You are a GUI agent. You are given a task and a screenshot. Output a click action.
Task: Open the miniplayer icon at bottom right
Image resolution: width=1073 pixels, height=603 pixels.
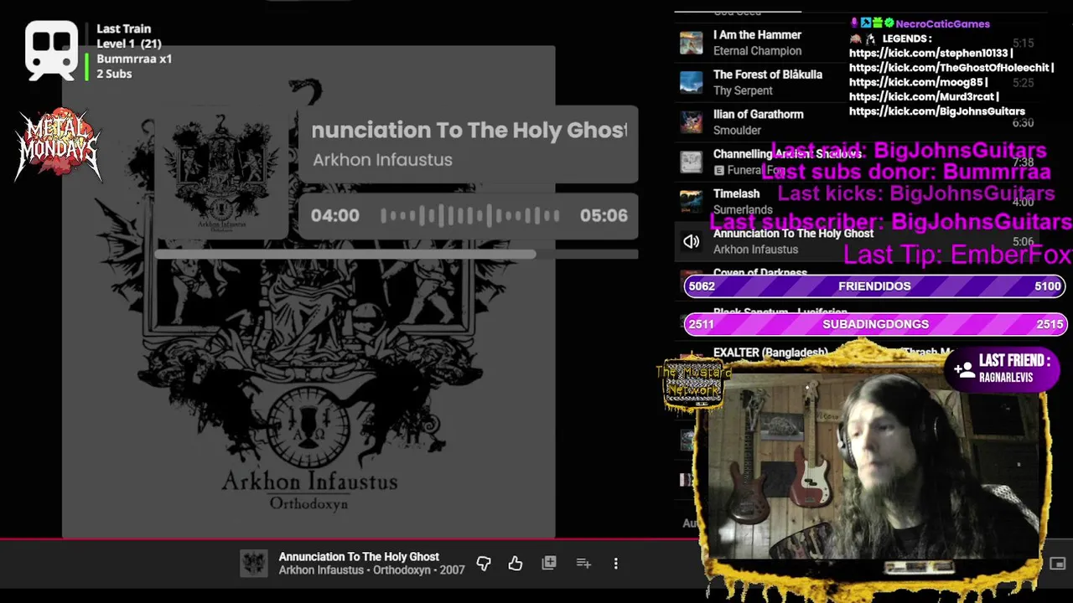tap(1057, 564)
